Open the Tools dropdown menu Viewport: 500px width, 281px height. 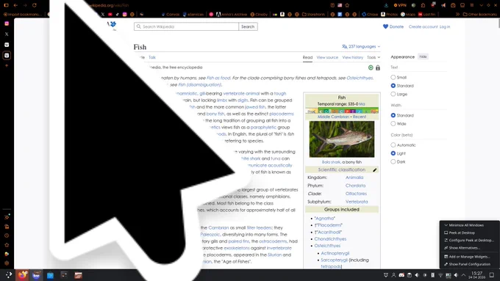[374, 57]
